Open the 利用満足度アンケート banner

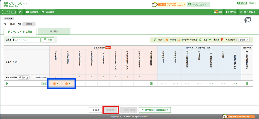[x=169, y=5]
